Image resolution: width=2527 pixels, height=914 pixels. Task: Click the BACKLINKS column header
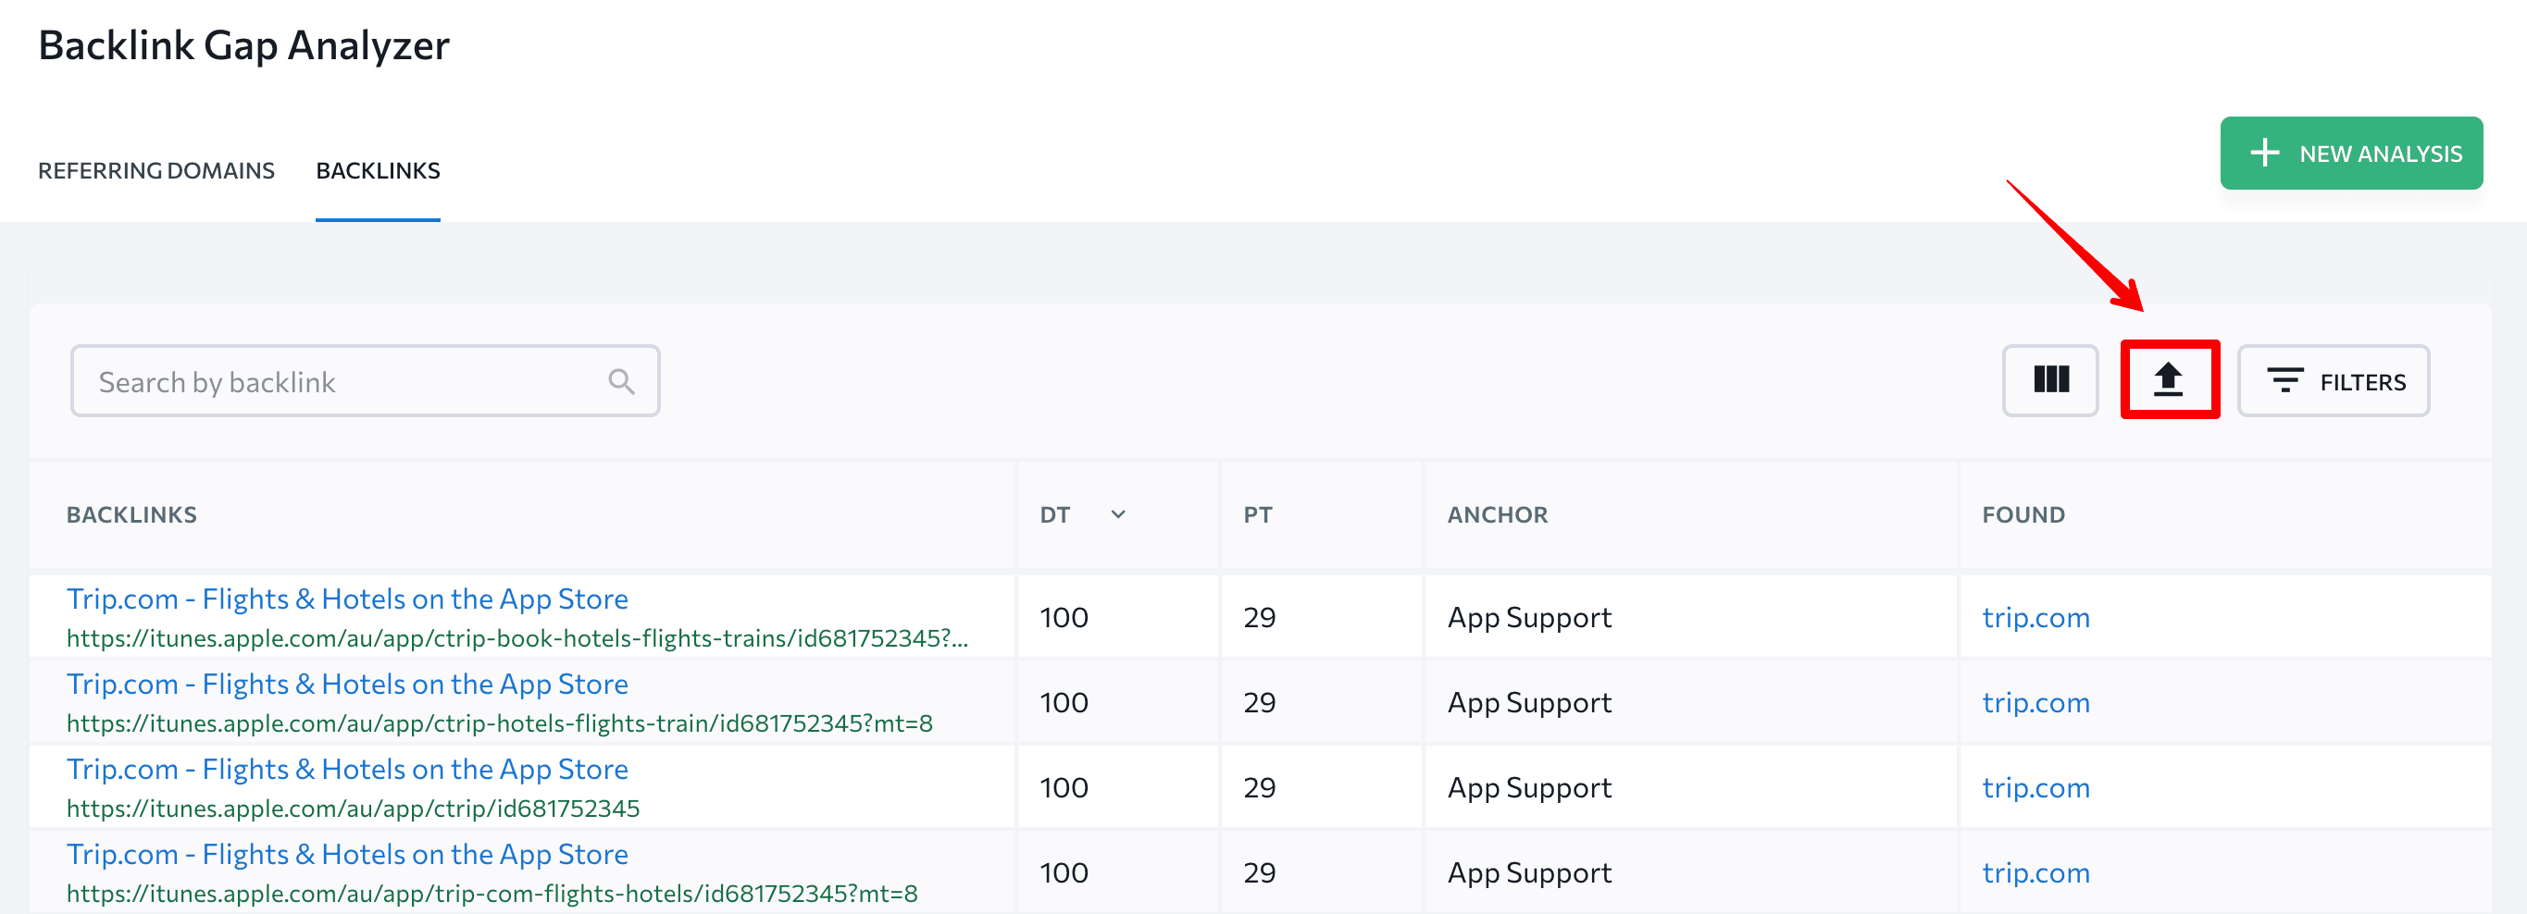tap(131, 515)
